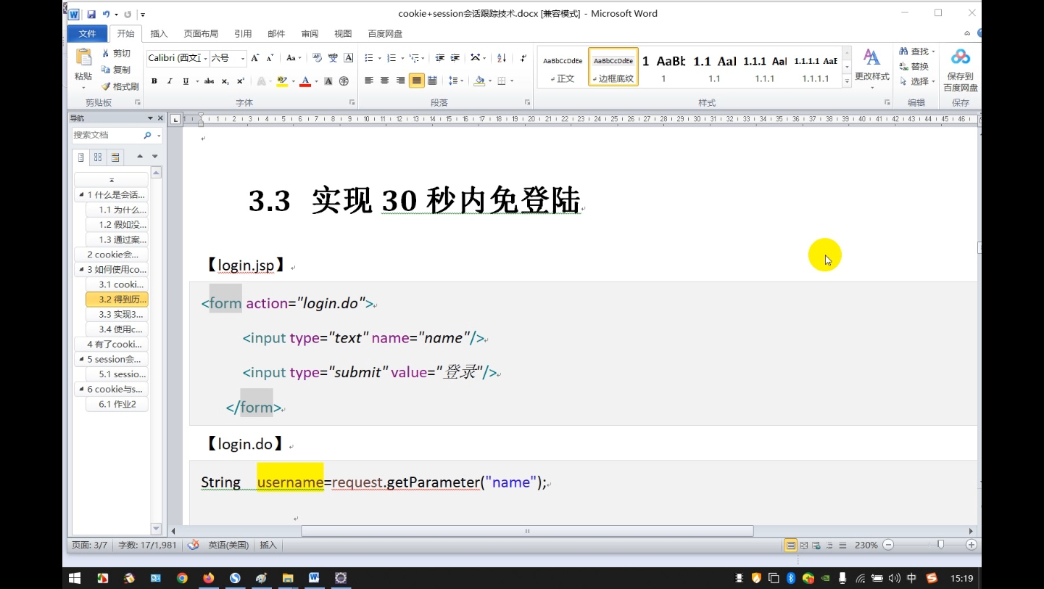Apply character border icon (boxed A)
This screenshot has height=589, width=1044.
click(x=349, y=58)
